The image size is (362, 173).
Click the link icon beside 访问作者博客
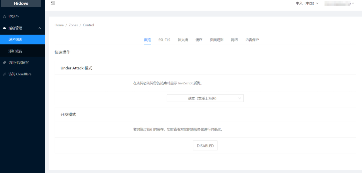click(x=4, y=62)
